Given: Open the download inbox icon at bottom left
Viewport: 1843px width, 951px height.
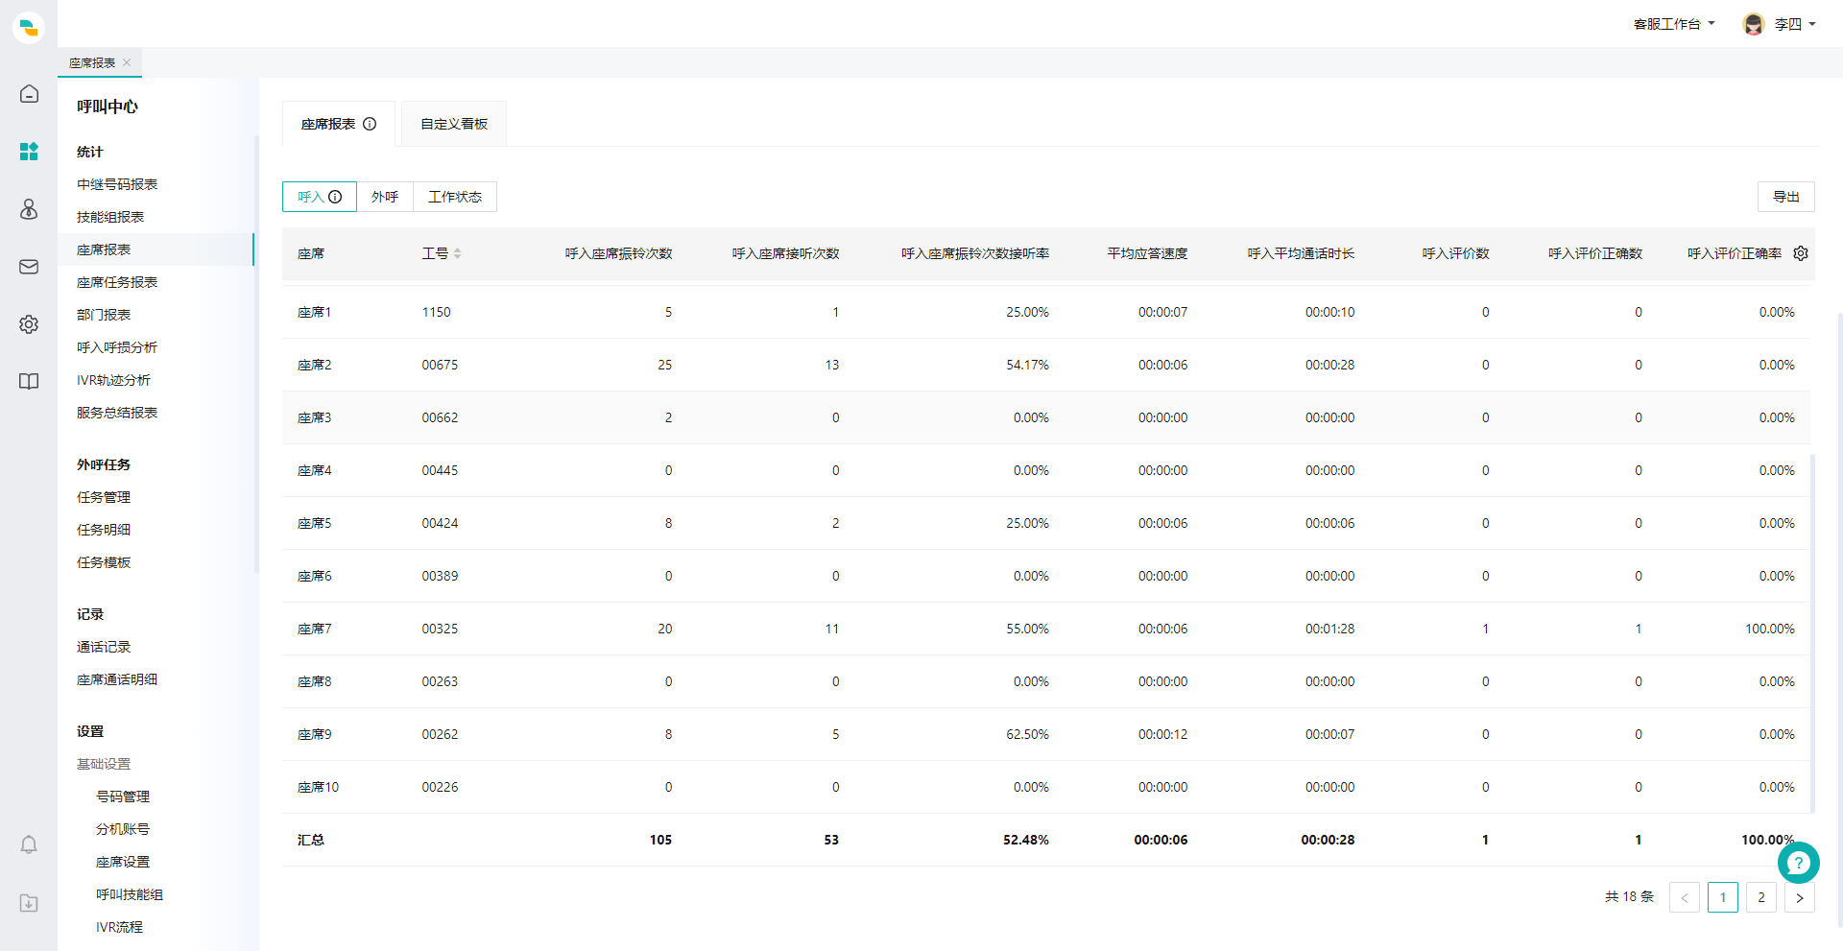Looking at the screenshot, I should pyautogui.click(x=29, y=903).
